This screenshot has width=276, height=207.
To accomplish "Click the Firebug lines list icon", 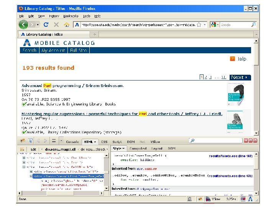I will click(54, 141).
